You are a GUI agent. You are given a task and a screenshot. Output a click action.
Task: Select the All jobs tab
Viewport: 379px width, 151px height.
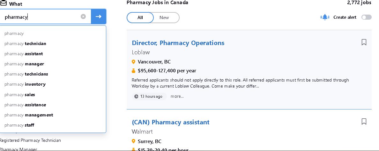coord(140,17)
